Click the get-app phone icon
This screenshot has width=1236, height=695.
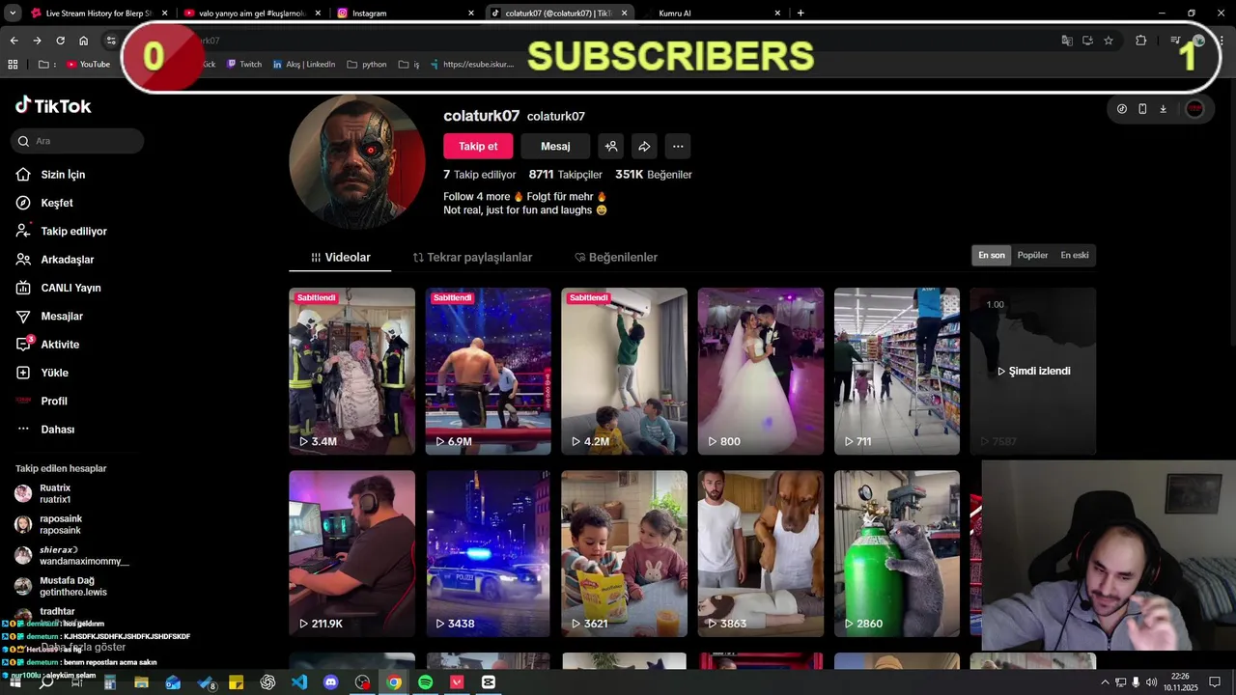[1142, 109]
